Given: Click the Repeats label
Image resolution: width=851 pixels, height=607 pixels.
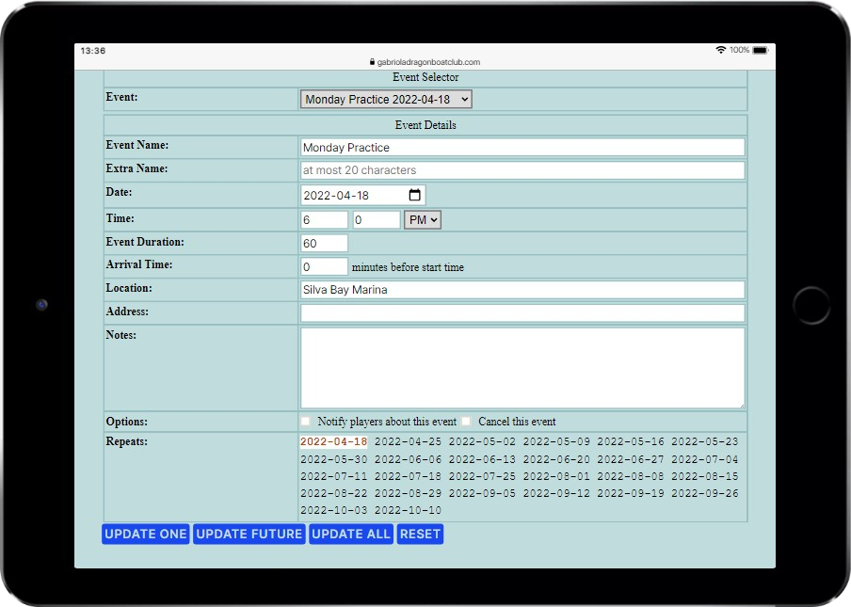Looking at the screenshot, I should [126, 441].
